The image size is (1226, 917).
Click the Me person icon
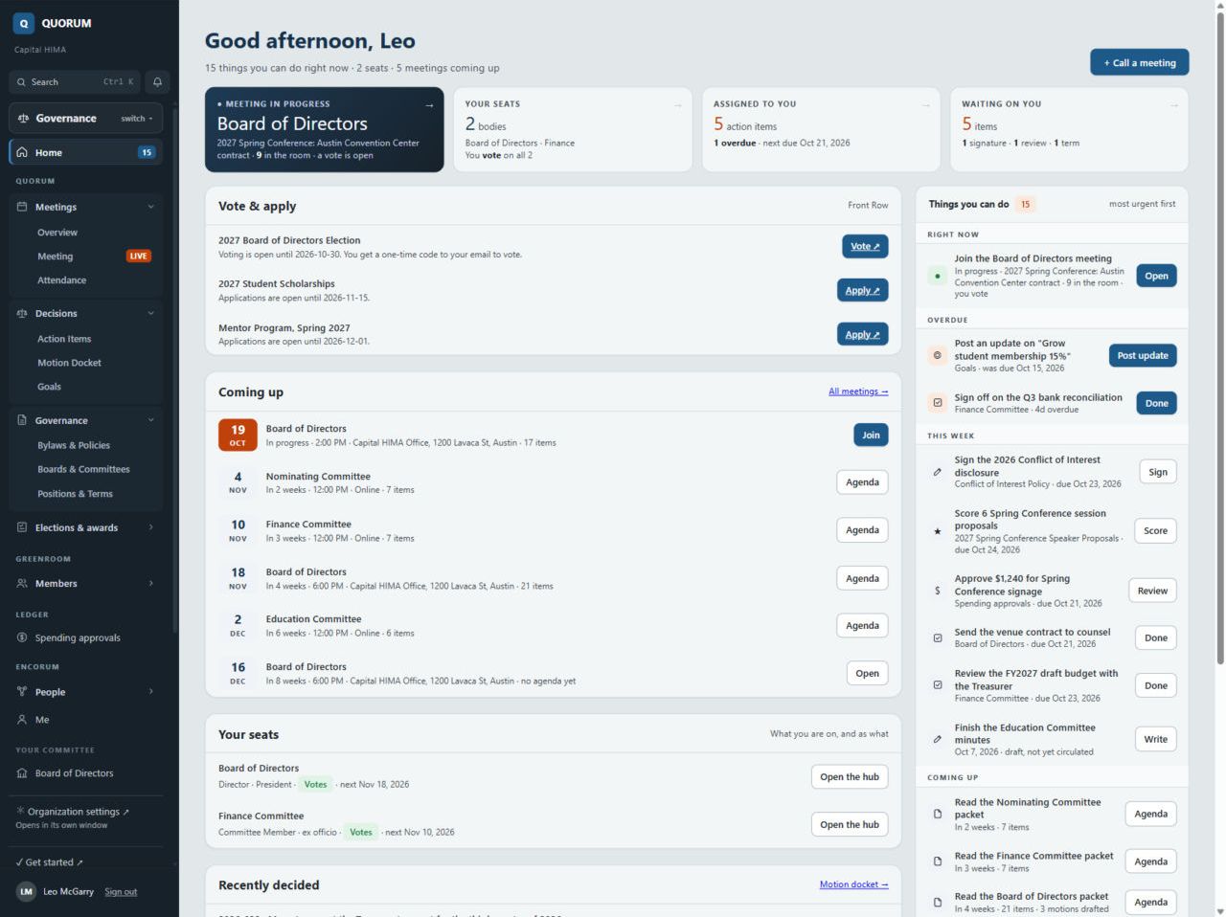click(22, 720)
